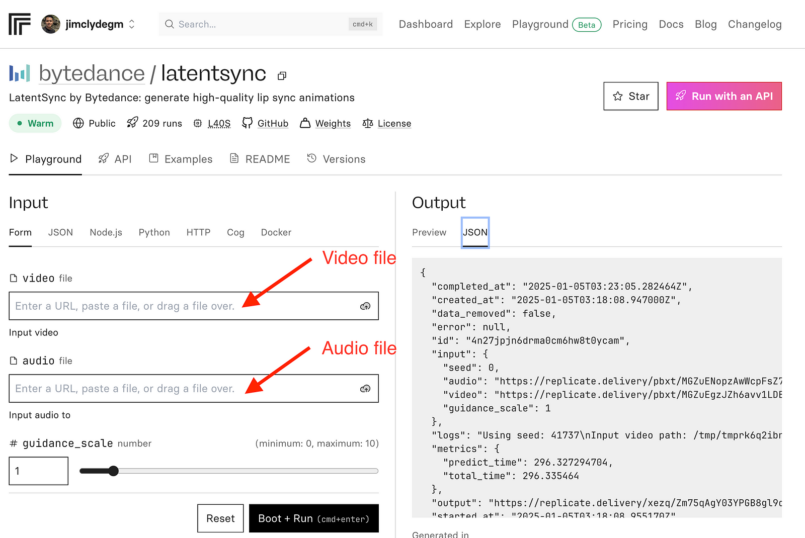Click the Replicate logo icon
805x538 pixels.
19,24
